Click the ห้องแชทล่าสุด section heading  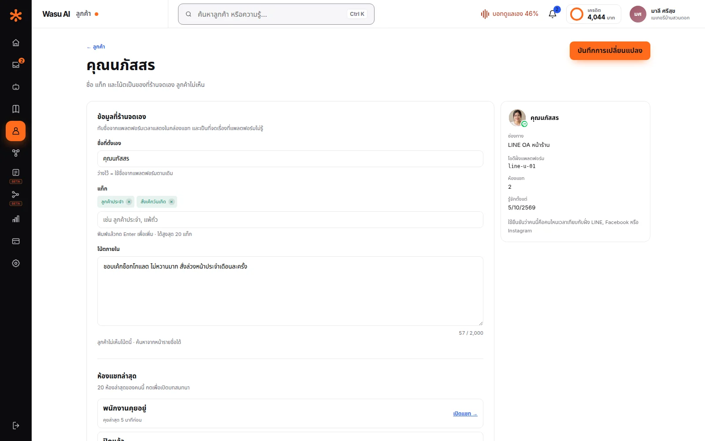(x=117, y=376)
